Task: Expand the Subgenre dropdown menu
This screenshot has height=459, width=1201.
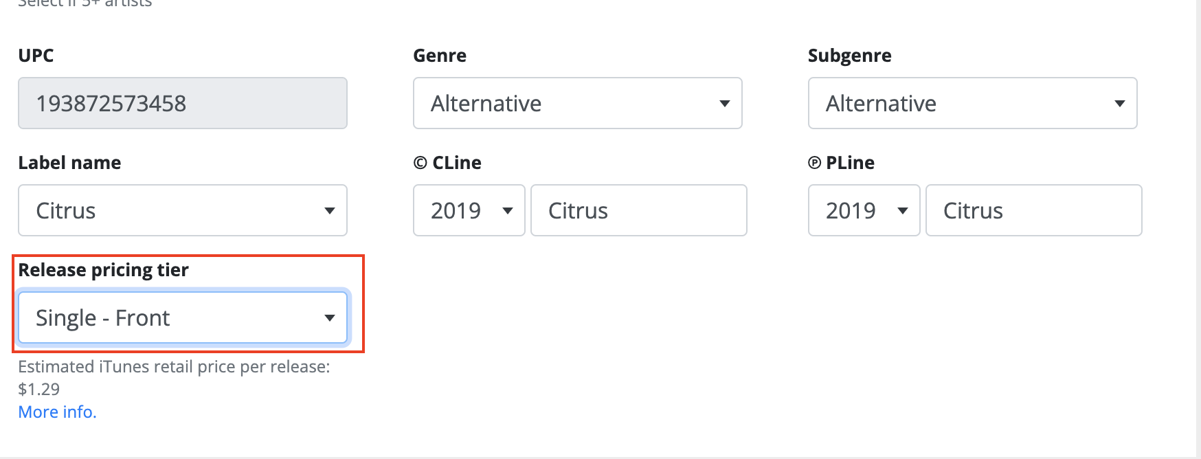Action: pyautogui.click(x=972, y=103)
